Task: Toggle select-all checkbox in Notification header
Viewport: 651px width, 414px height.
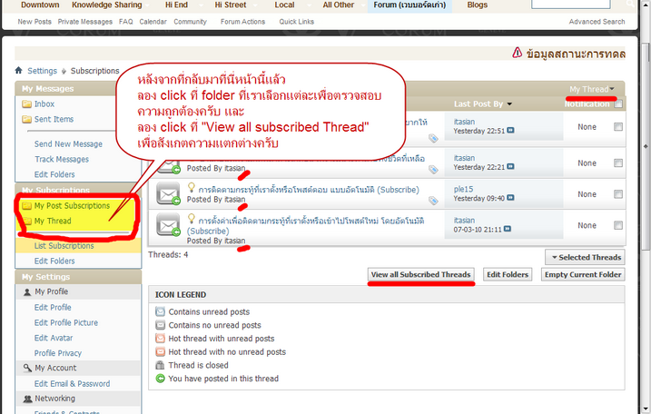Action: [618, 104]
